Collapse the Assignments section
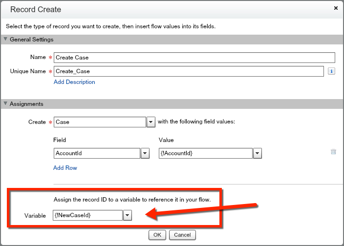Viewport: 344px width, 246px height. 6,104
